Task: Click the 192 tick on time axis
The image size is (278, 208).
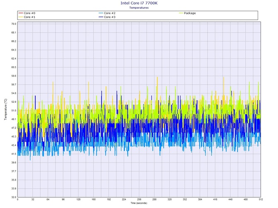Action: (109, 199)
